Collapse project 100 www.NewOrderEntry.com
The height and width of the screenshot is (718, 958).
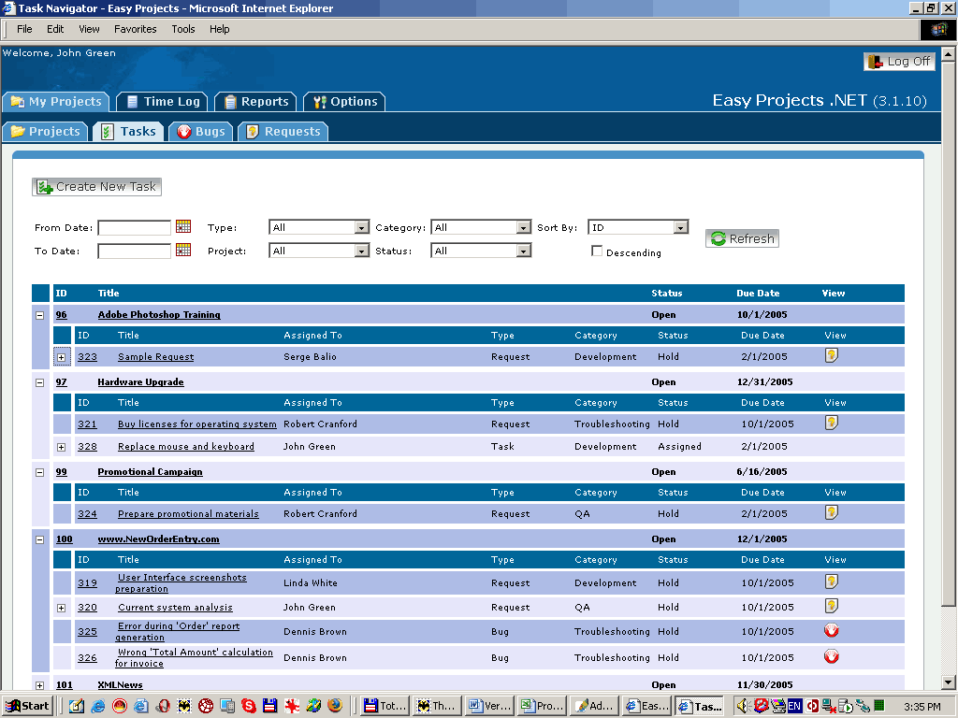[x=39, y=539]
